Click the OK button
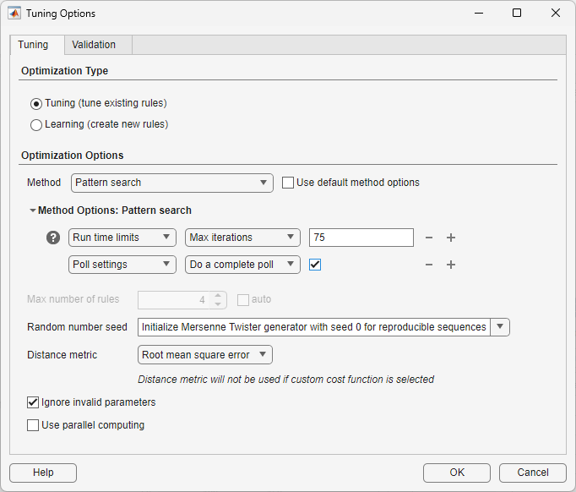Image resolution: width=576 pixels, height=492 pixels. 456,473
